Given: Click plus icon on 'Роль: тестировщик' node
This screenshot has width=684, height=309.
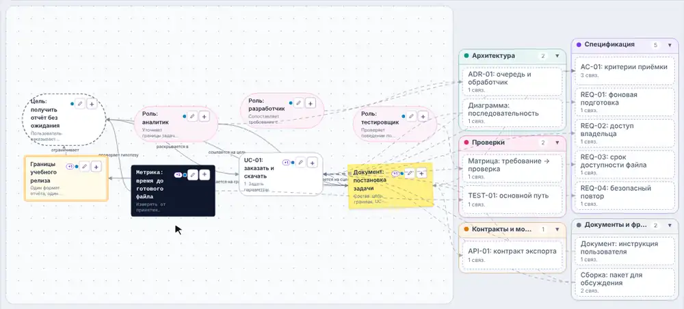Looking at the screenshot, I should tap(423, 116).
